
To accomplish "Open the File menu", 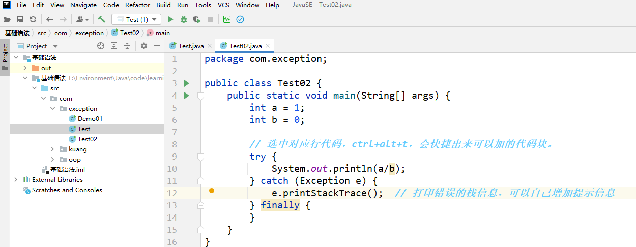I will click(21, 5).
